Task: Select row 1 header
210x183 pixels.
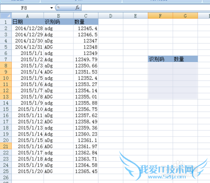Action: coord(6,22)
